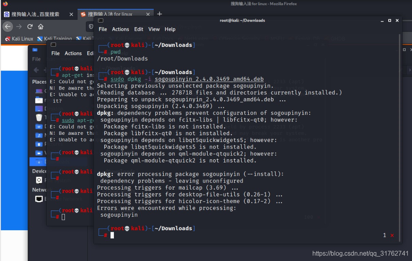Click the home drive icon in sidebar
Image resolution: width=412 pixels, height=261 pixels.
pos(39,100)
